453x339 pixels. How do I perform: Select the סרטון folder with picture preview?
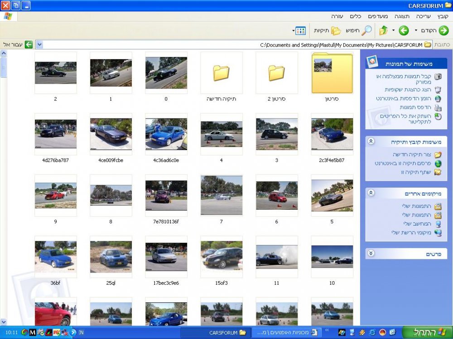point(332,73)
